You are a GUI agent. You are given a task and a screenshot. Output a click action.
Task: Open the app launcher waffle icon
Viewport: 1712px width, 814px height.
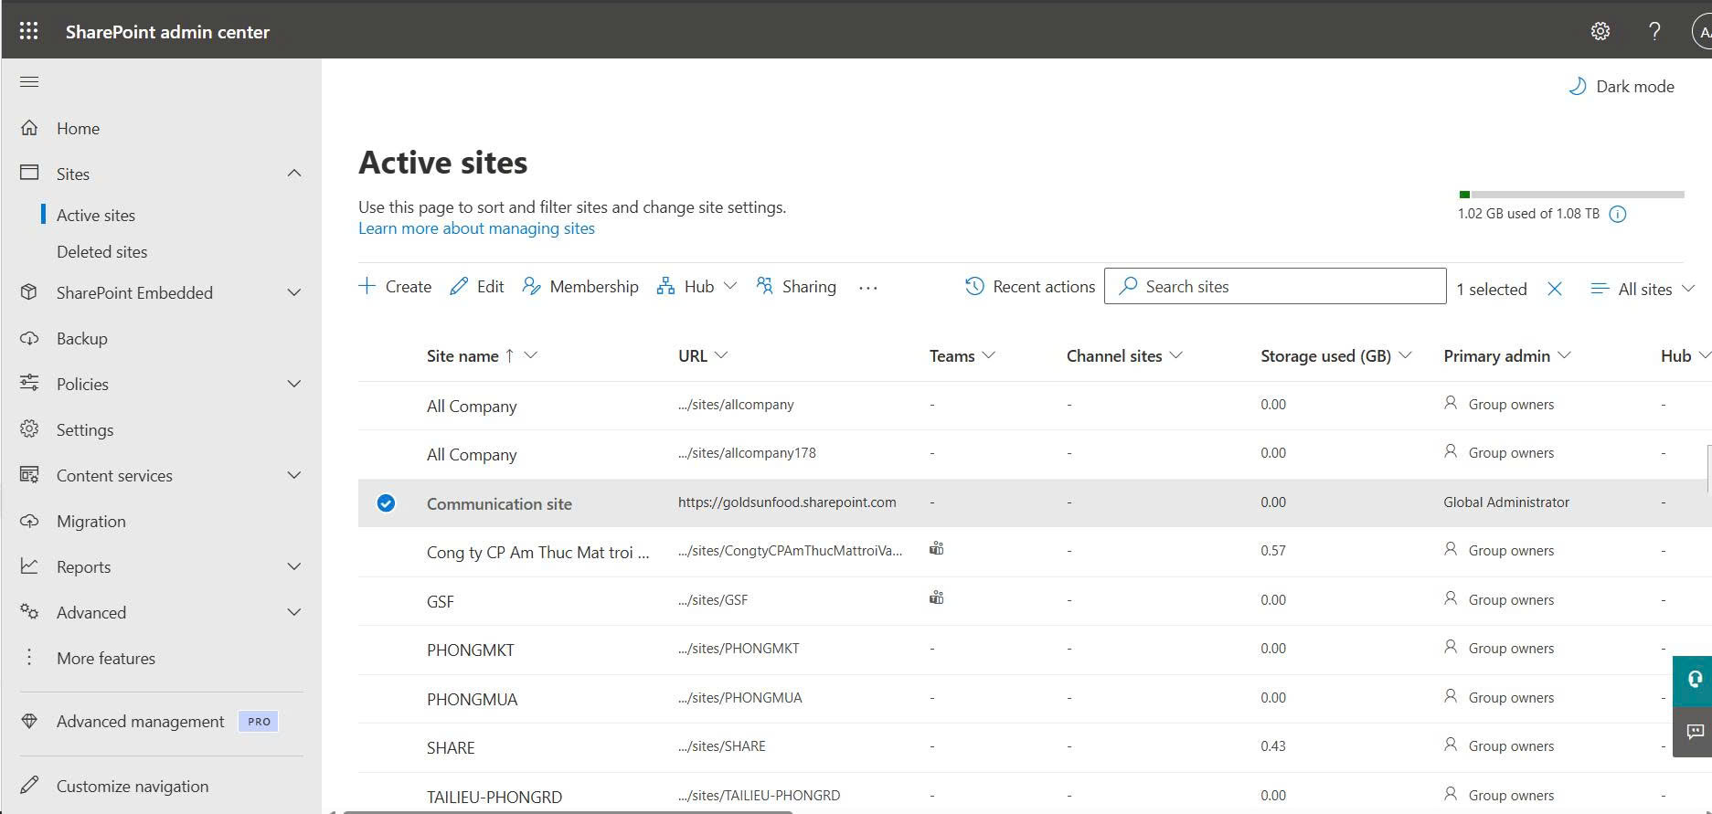(28, 31)
